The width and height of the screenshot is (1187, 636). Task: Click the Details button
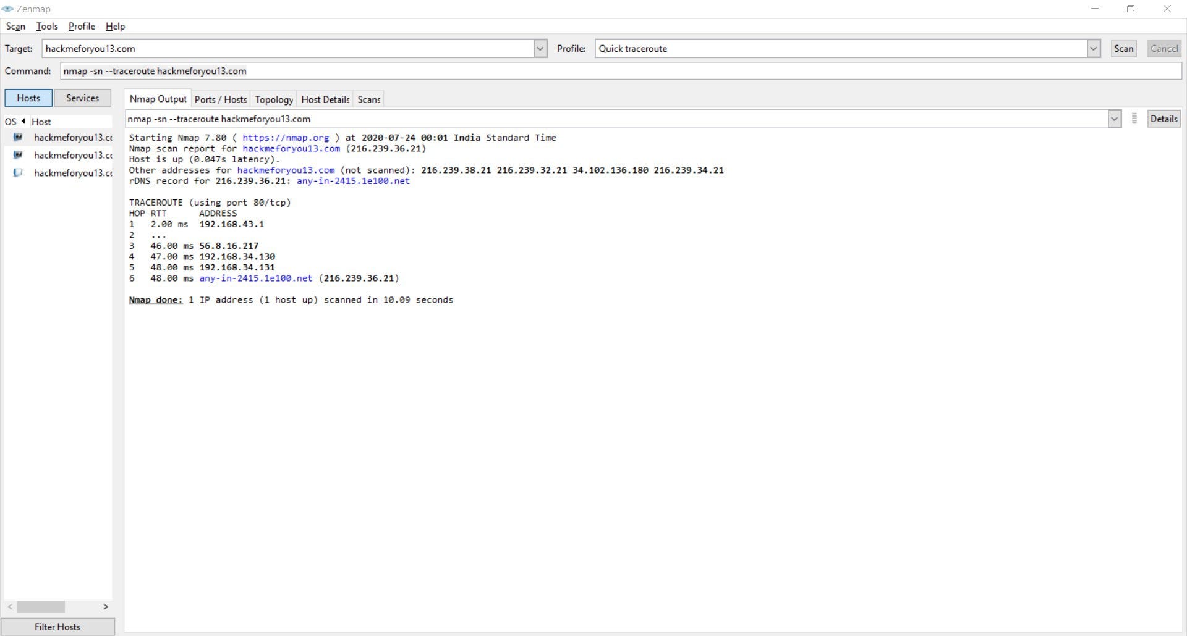pos(1164,119)
